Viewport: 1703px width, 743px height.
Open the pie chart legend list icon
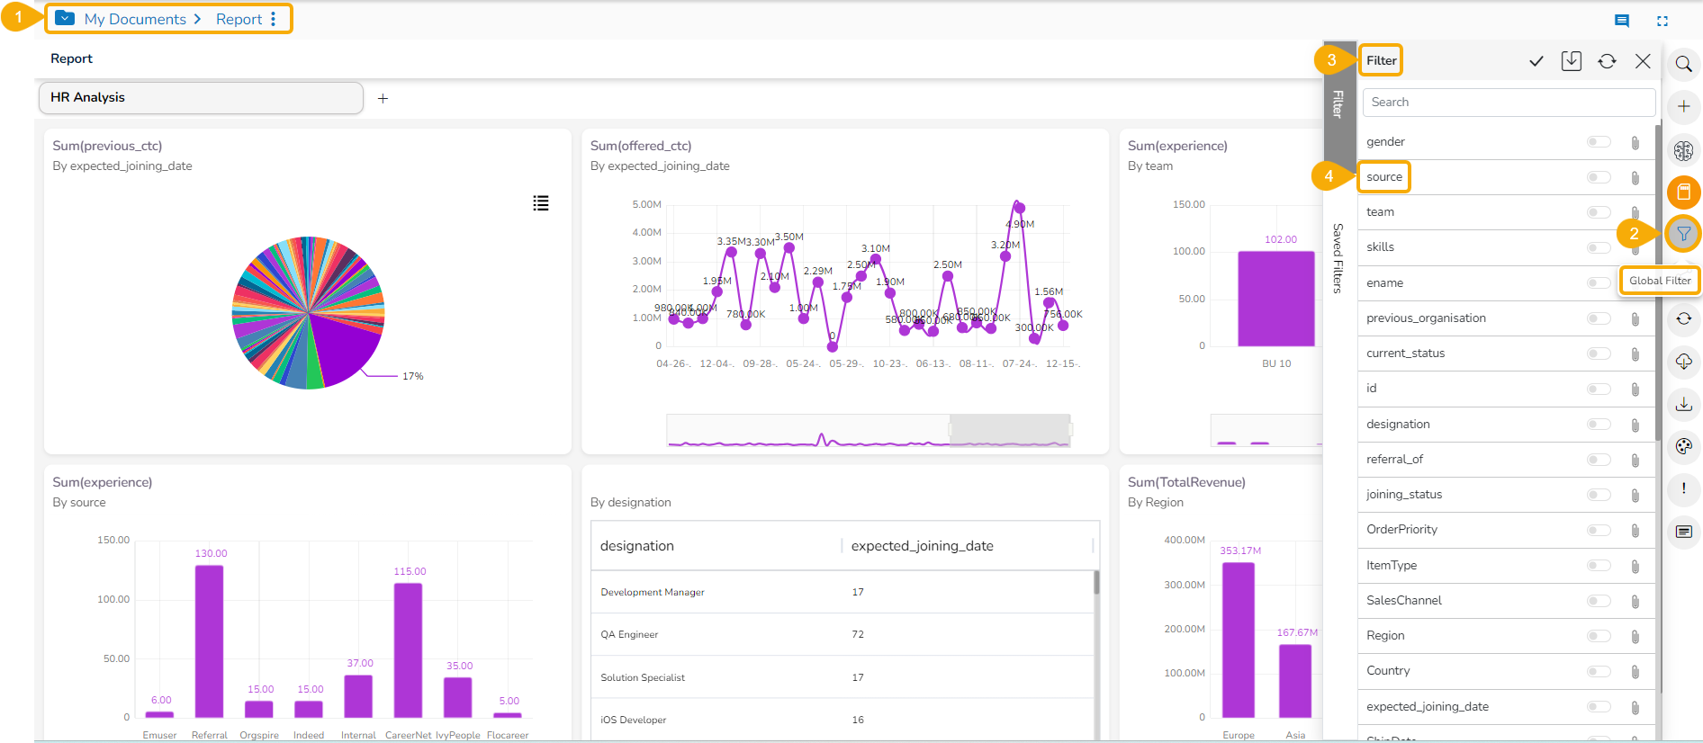(541, 203)
